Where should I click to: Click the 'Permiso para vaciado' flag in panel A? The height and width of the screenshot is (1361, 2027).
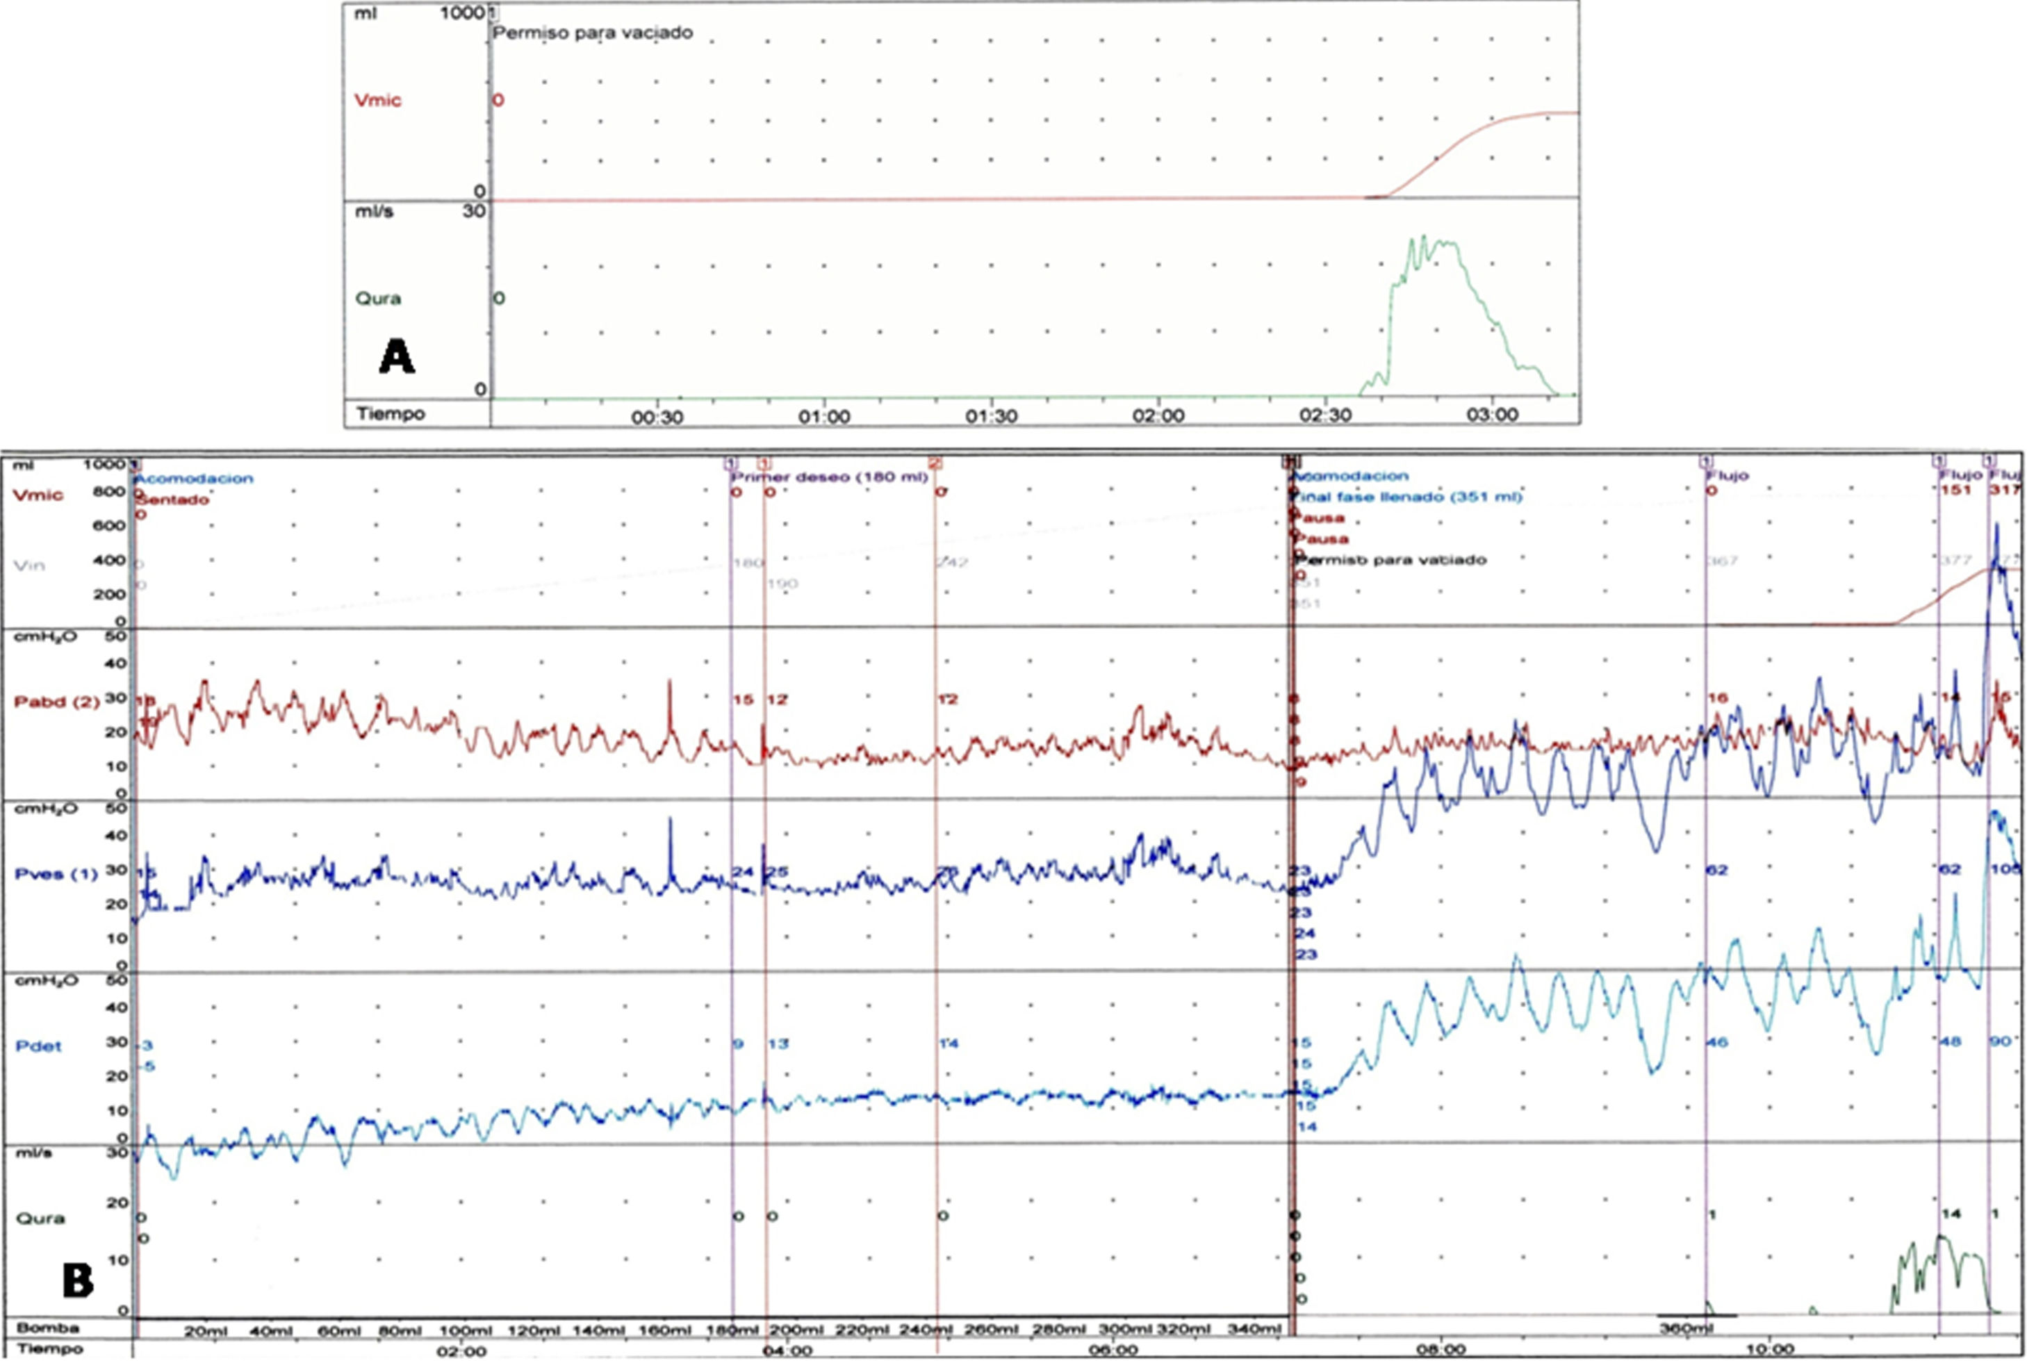(x=592, y=33)
